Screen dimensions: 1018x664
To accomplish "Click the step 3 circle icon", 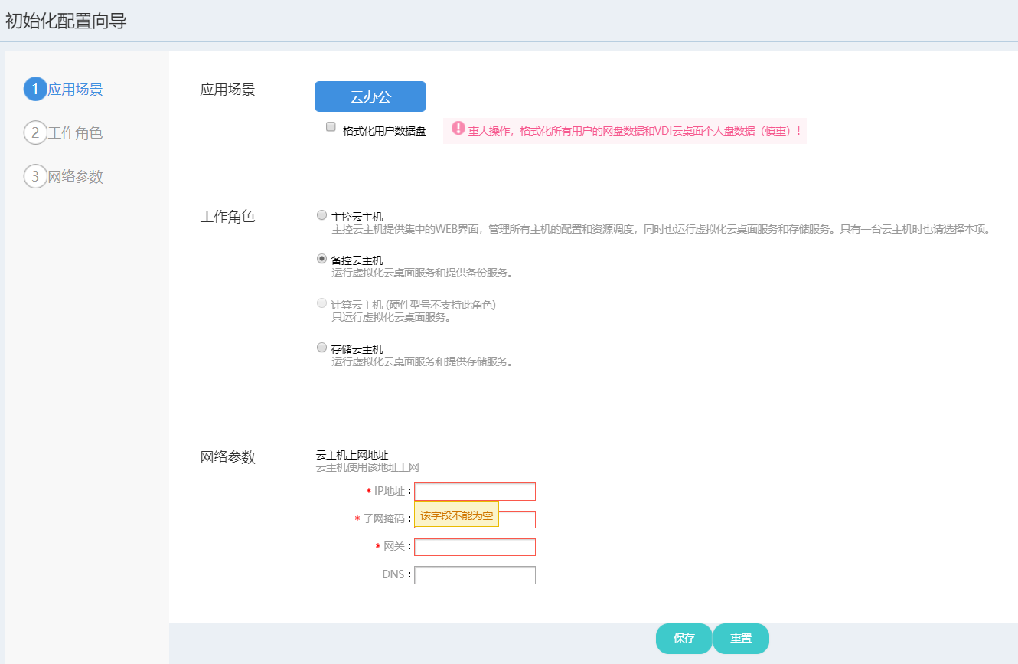I will click(x=35, y=176).
